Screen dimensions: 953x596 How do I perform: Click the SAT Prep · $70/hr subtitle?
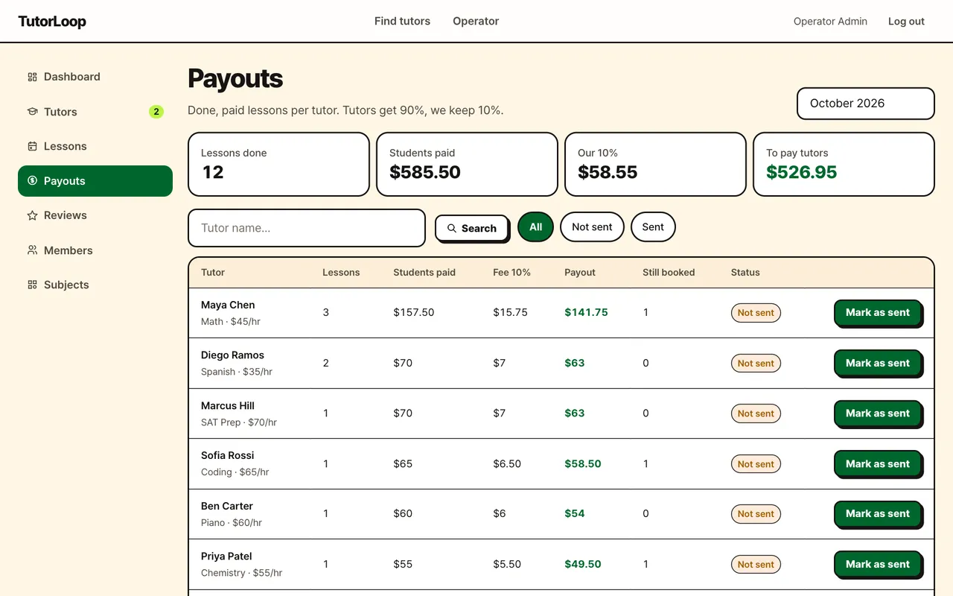point(239,422)
